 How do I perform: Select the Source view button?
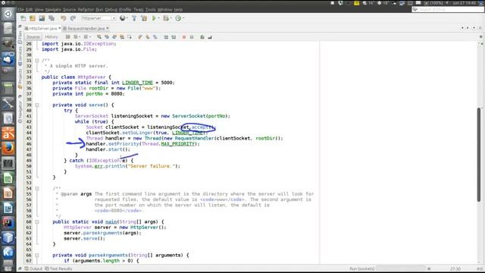tap(33, 37)
